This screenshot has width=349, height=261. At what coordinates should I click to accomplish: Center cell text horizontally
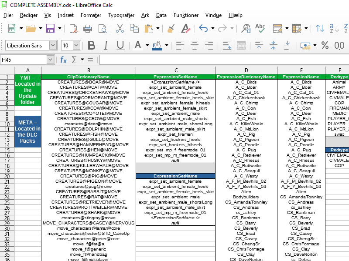[x=195, y=45]
